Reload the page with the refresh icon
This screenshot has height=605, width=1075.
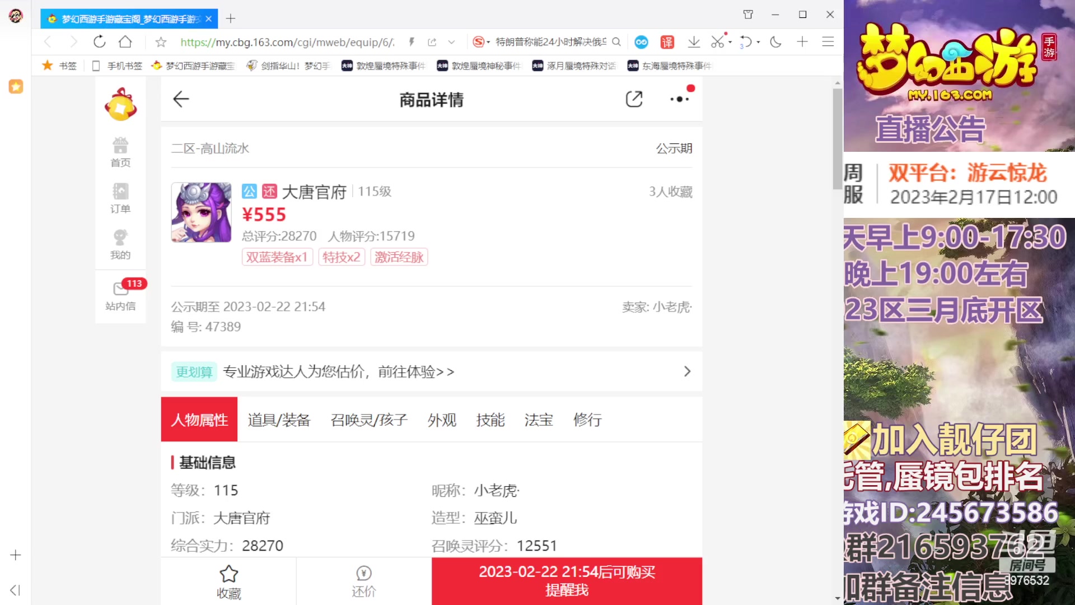click(100, 41)
